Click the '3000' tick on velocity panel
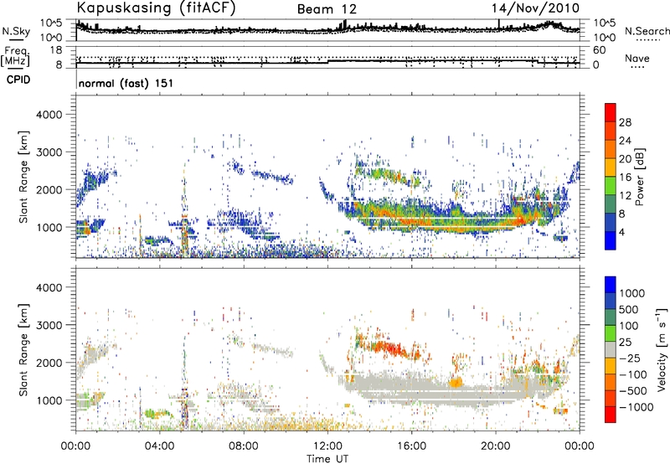 49,326
